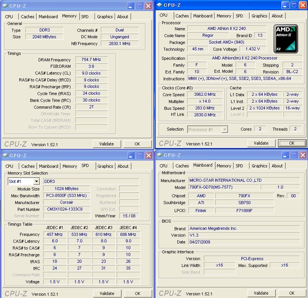Close the bottom-left SPD window
The image size is (308, 298).
(149, 156)
